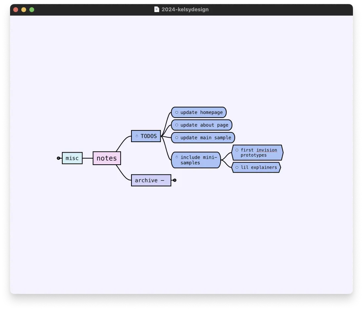Click the circle icon on the TODOS node

(137, 136)
